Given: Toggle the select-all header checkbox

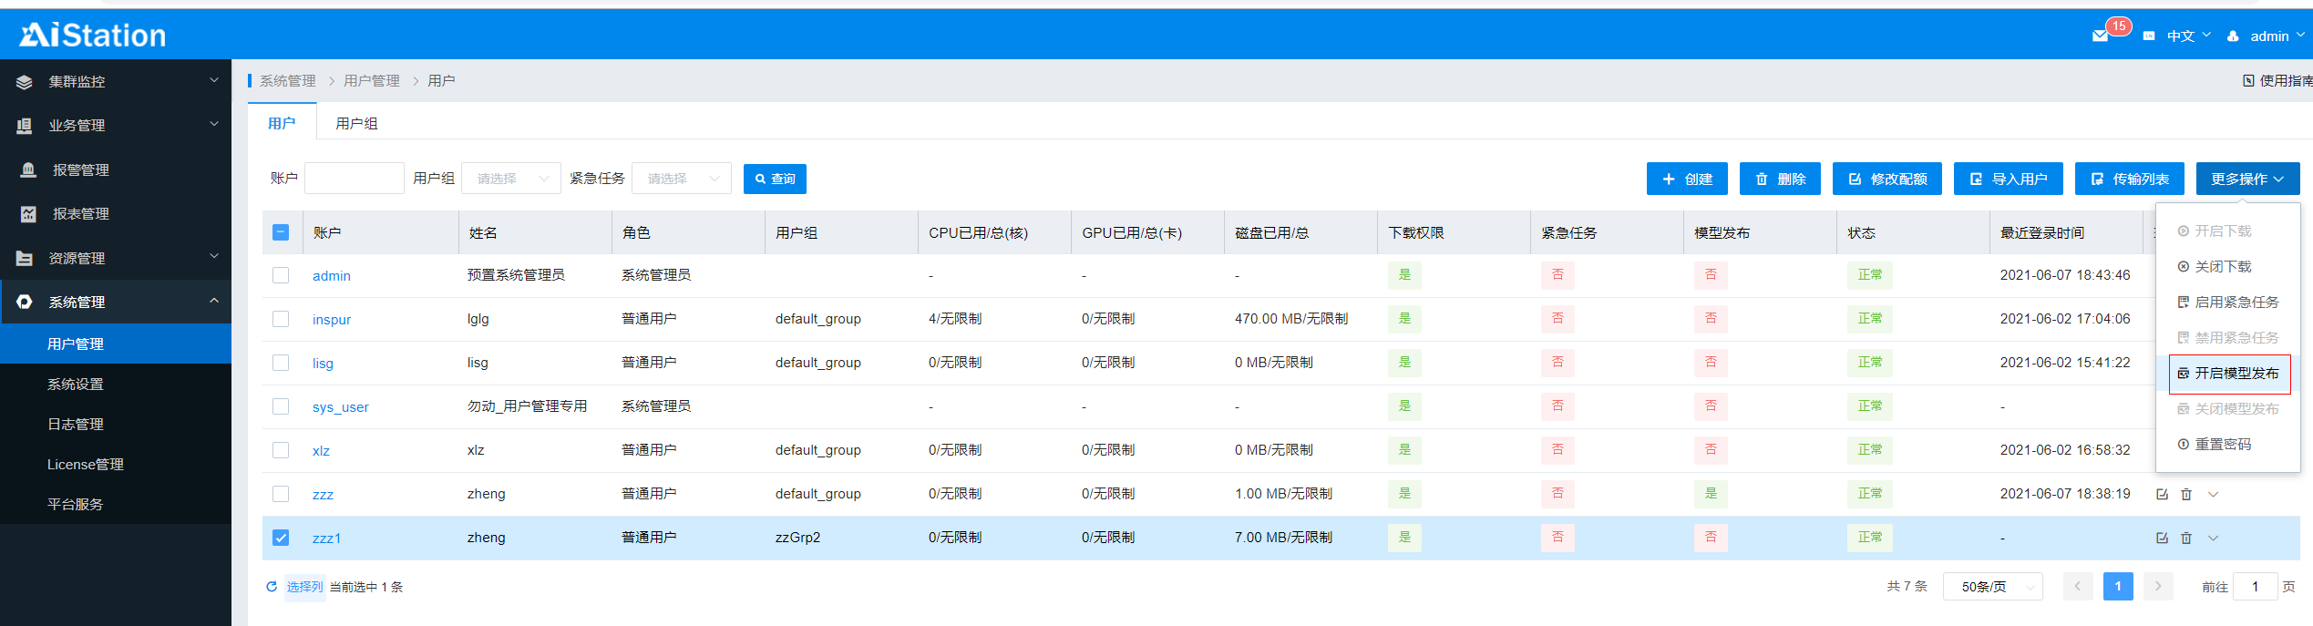Looking at the screenshot, I should point(281,232).
